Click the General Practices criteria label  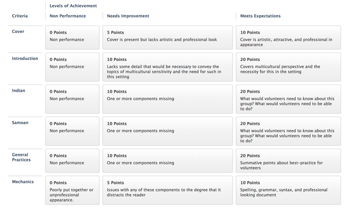click(22, 157)
